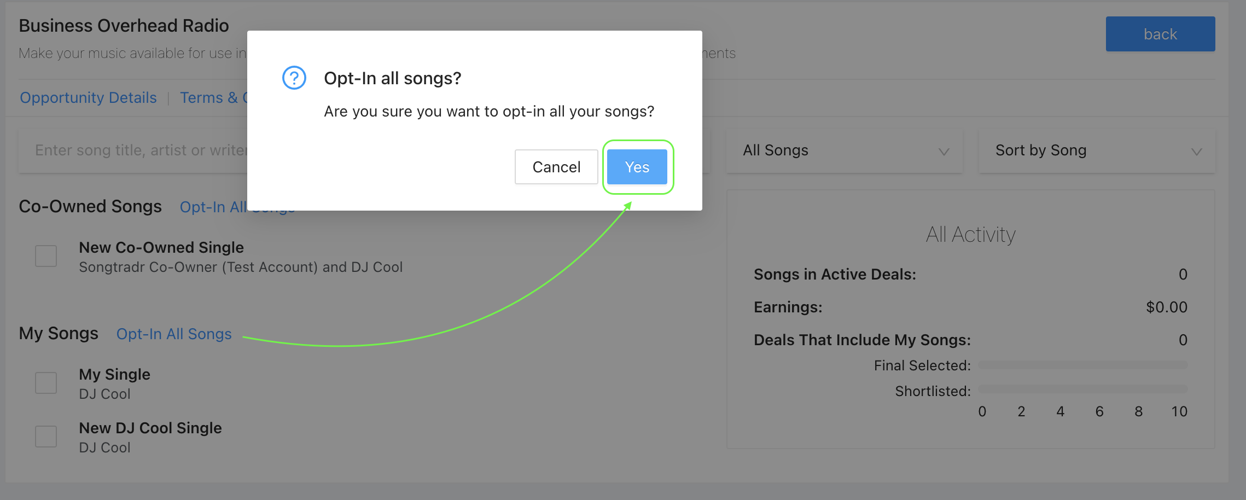The image size is (1246, 500).
Task: Click the Shortlisted progress bar
Action: pos(1082,389)
